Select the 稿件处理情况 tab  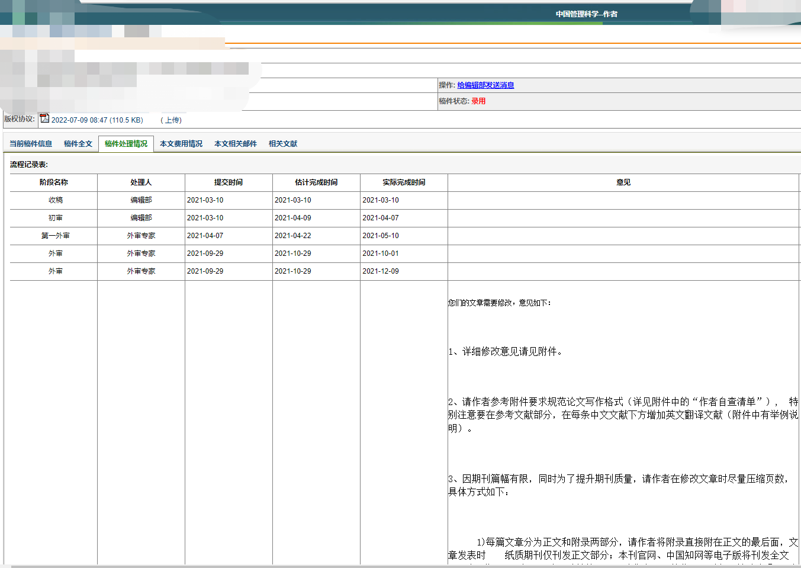coord(126,144)
